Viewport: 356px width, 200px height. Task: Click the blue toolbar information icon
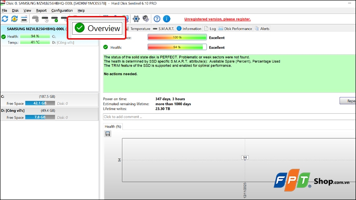click(x=166, y=19)
